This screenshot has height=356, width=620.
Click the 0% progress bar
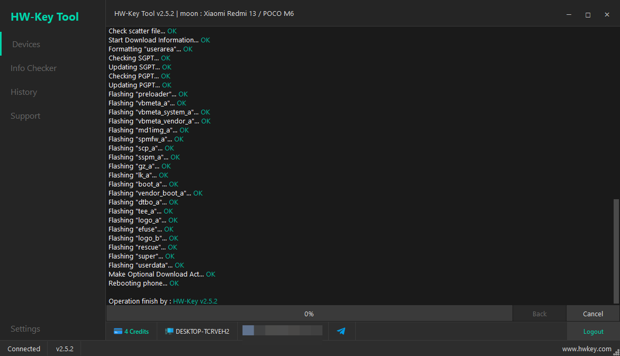coord(309,314)
